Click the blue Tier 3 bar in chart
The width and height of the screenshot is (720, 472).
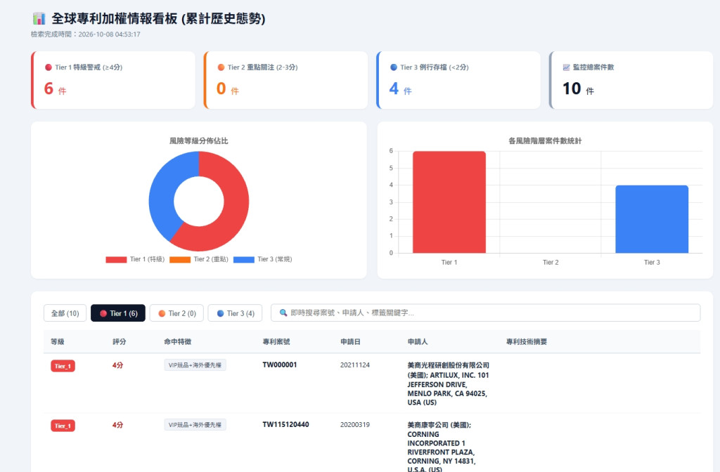[652, 219]
